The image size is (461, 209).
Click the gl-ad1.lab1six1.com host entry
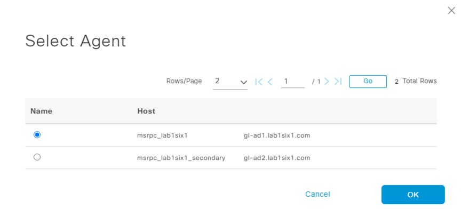[277, 135]
